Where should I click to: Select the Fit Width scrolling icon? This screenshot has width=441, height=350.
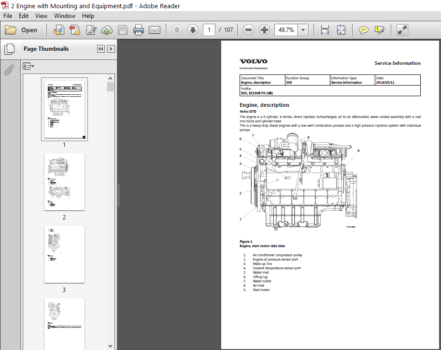click(325, 30)
